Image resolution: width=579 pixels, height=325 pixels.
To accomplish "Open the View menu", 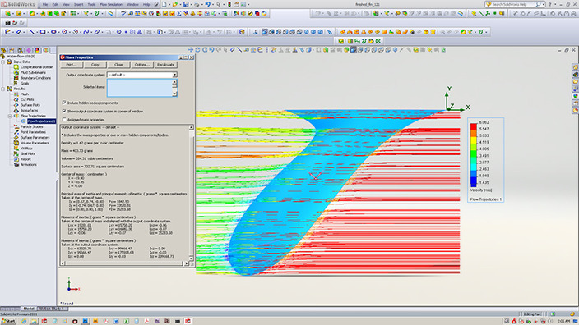I will [x=66, y=4].
